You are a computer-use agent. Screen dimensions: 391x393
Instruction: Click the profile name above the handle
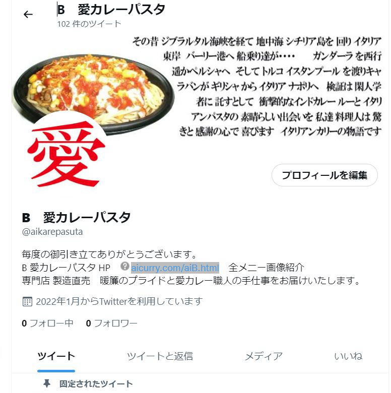[76, 218]
